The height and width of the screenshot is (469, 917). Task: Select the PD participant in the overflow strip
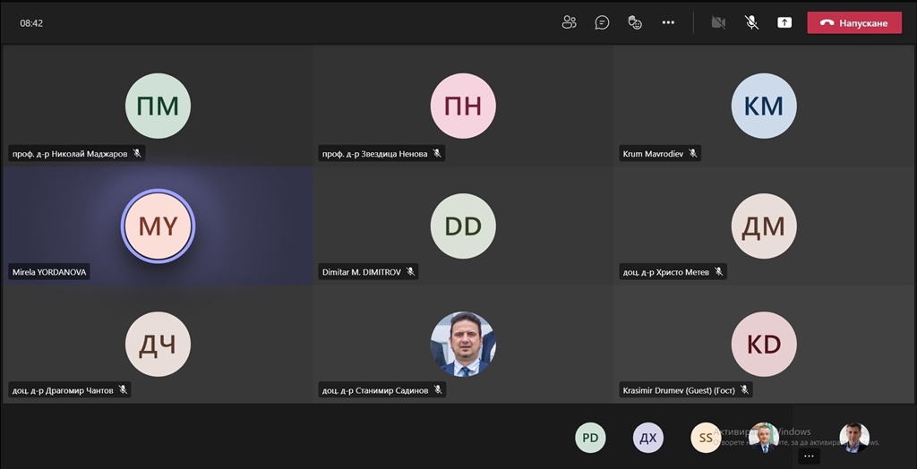click(590, 438)
